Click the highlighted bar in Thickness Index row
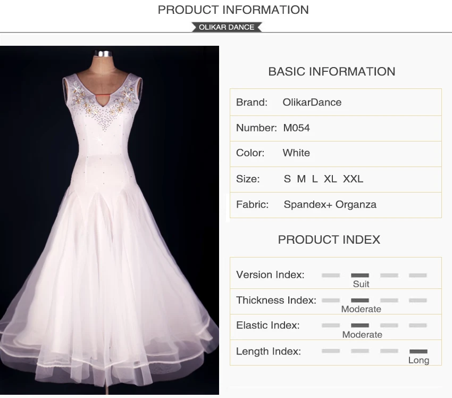Image resolution: width=452 pixels, height=398 pixels. [x=360, y=301]
